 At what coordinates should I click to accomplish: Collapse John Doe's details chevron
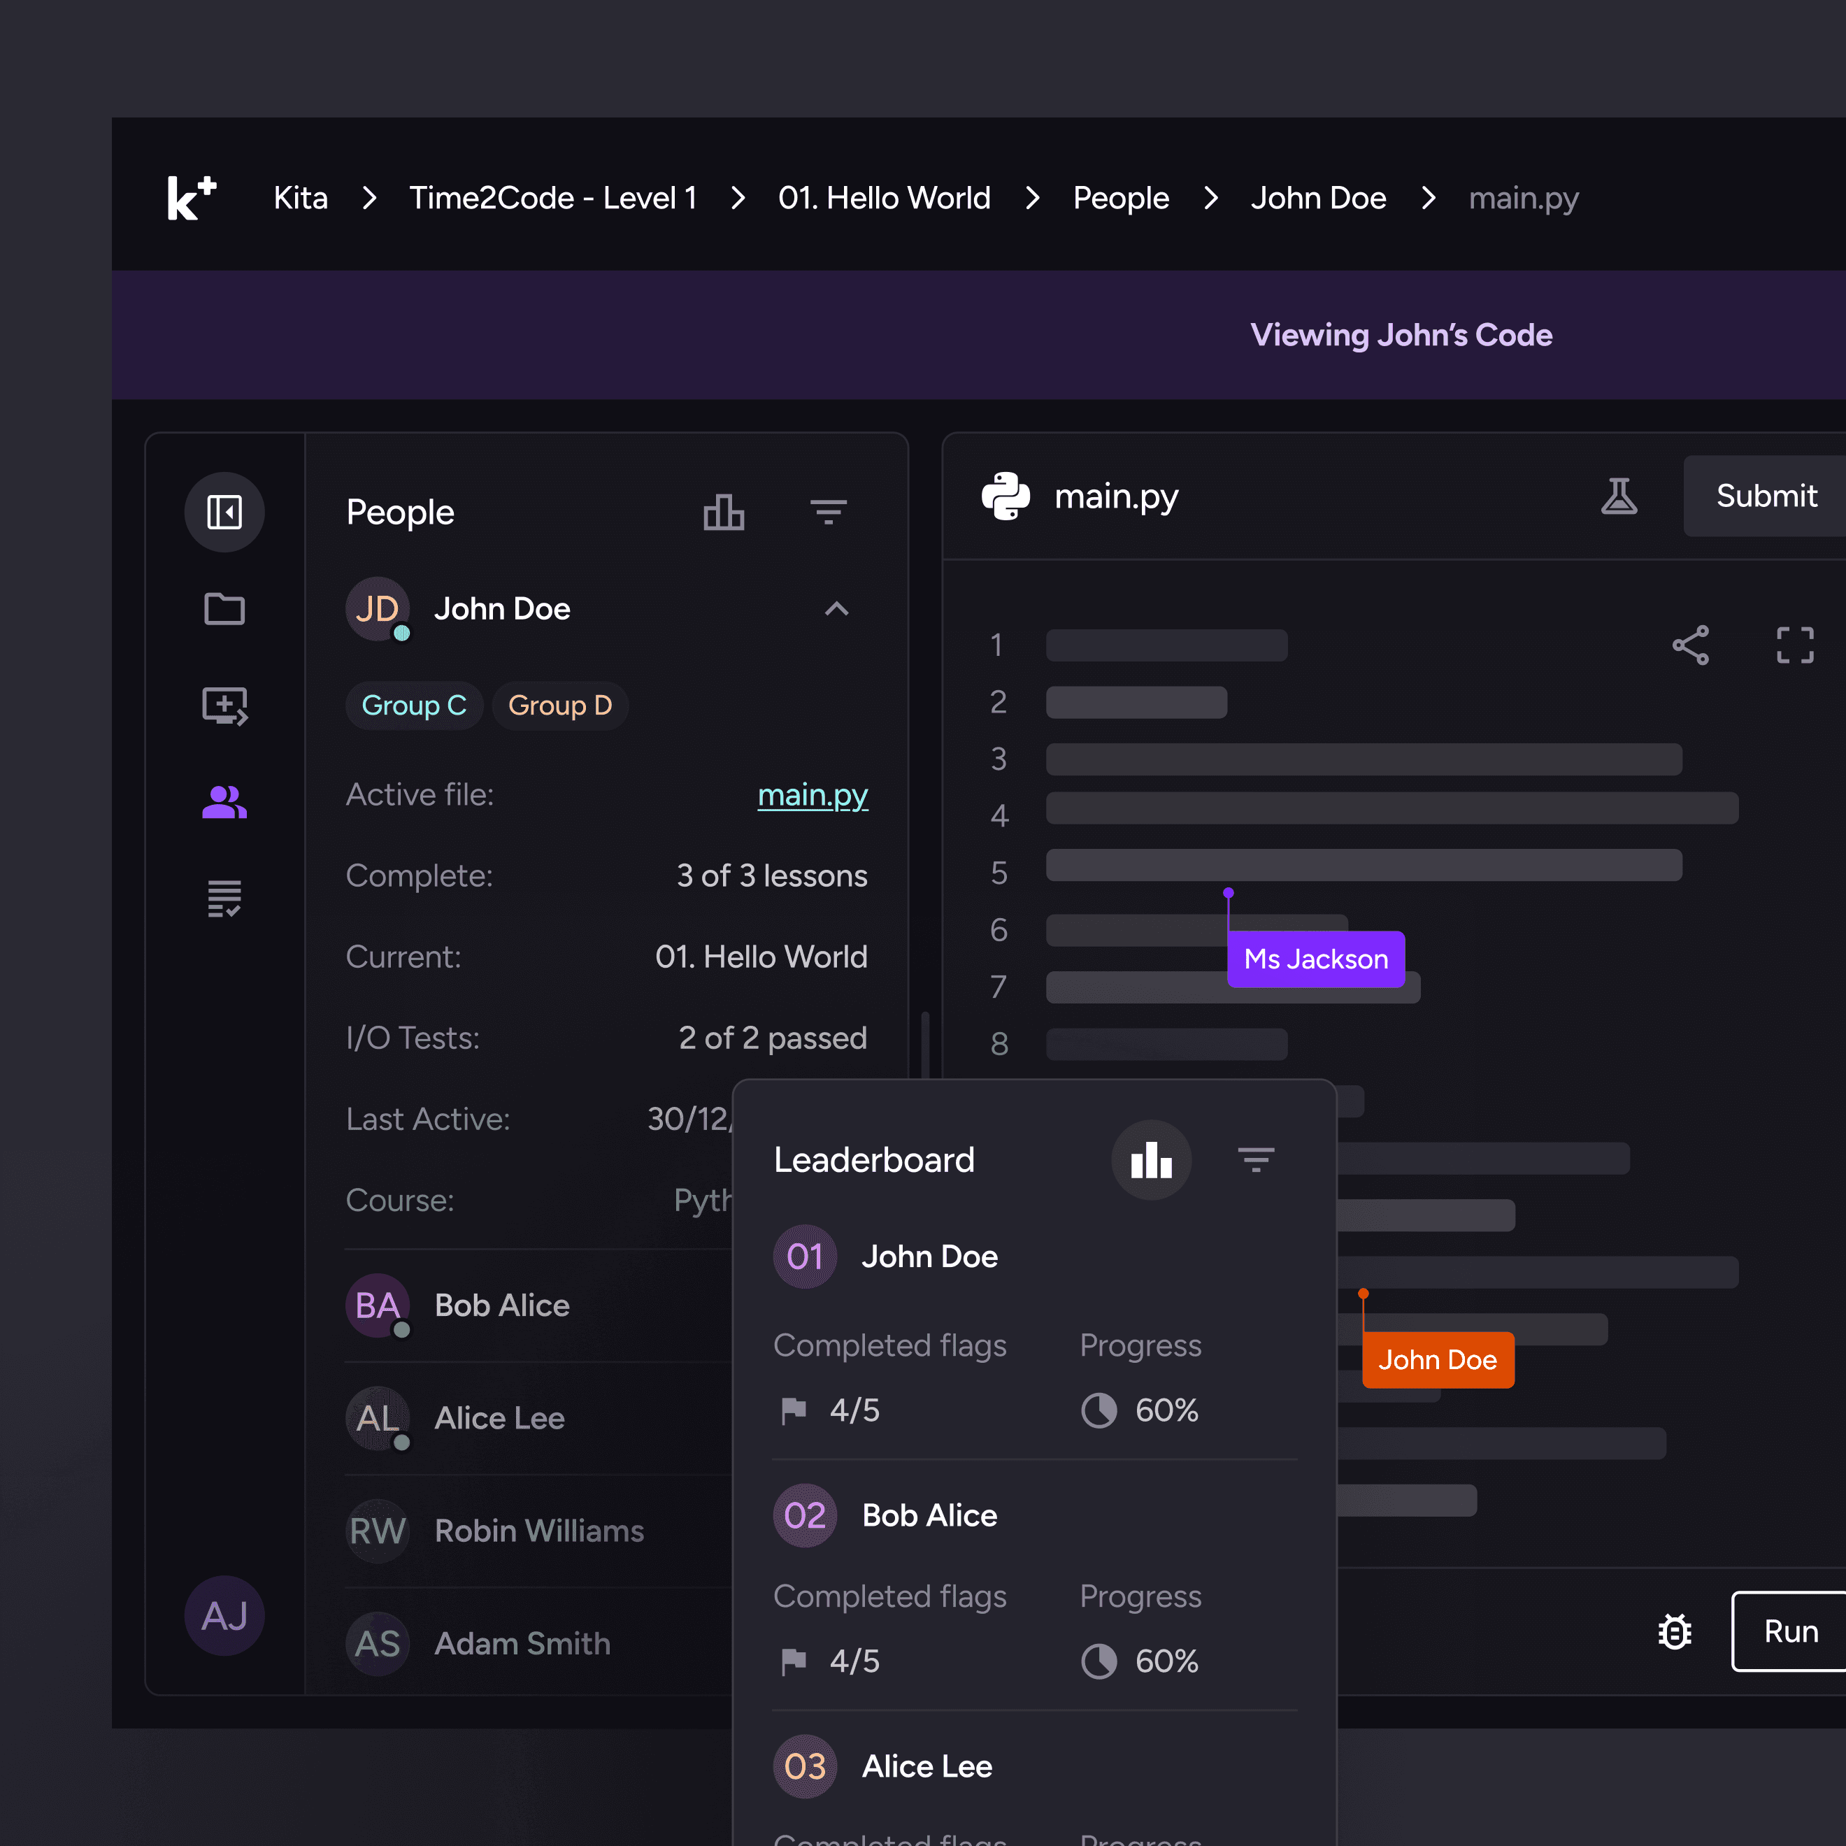click(x=836, y=608)
